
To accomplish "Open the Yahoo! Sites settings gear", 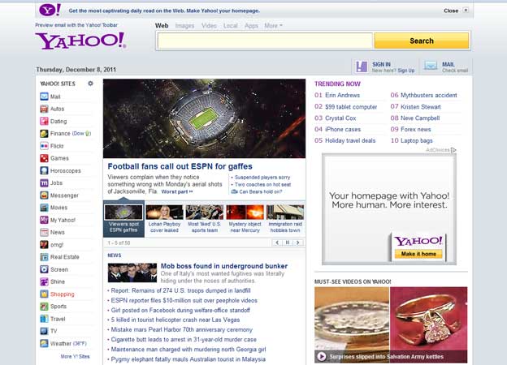I will 90,84.
